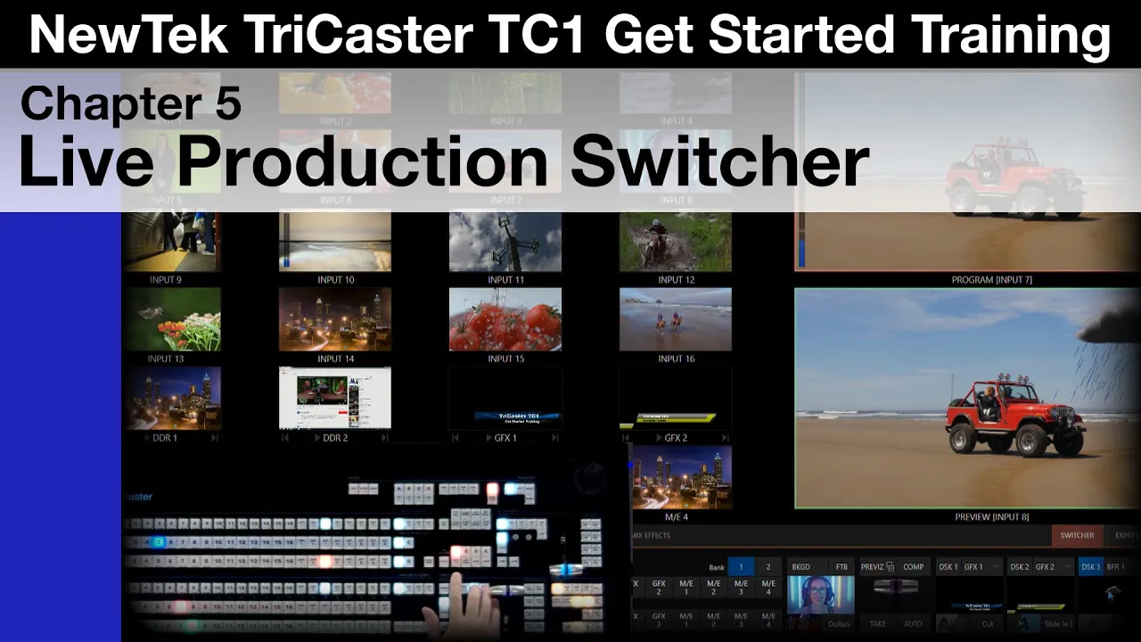Select switcher Bank 2
The image size is (1141, 642).
[768, 567]
